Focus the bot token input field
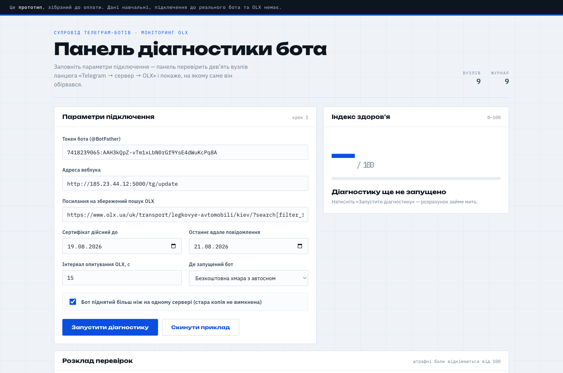This screenshot has height=373, width=563. tap(185, 152)
